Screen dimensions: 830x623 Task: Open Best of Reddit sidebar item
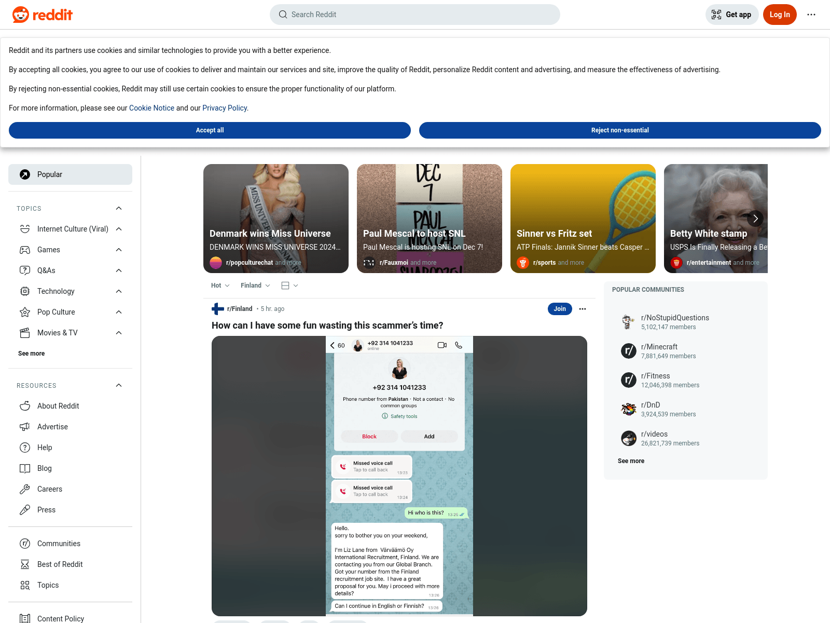click(x=70, y=564)
